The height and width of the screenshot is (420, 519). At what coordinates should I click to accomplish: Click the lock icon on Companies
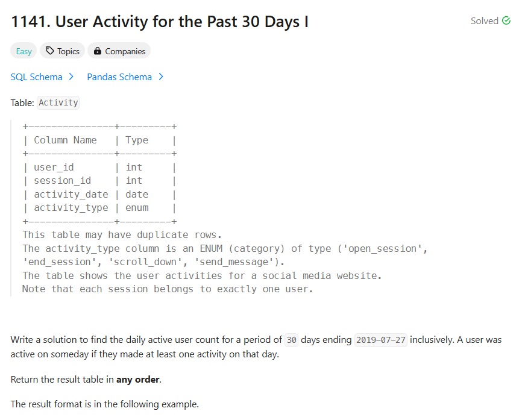pyautogui.click(x=97, y=51)
